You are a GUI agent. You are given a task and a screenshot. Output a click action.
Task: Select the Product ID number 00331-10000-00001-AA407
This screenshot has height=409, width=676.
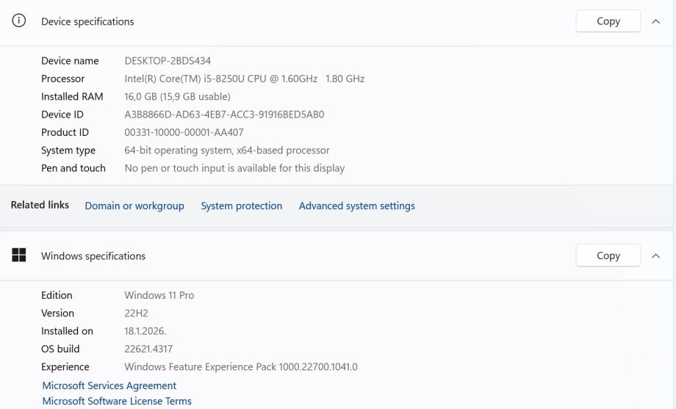[x=184, y=132]
